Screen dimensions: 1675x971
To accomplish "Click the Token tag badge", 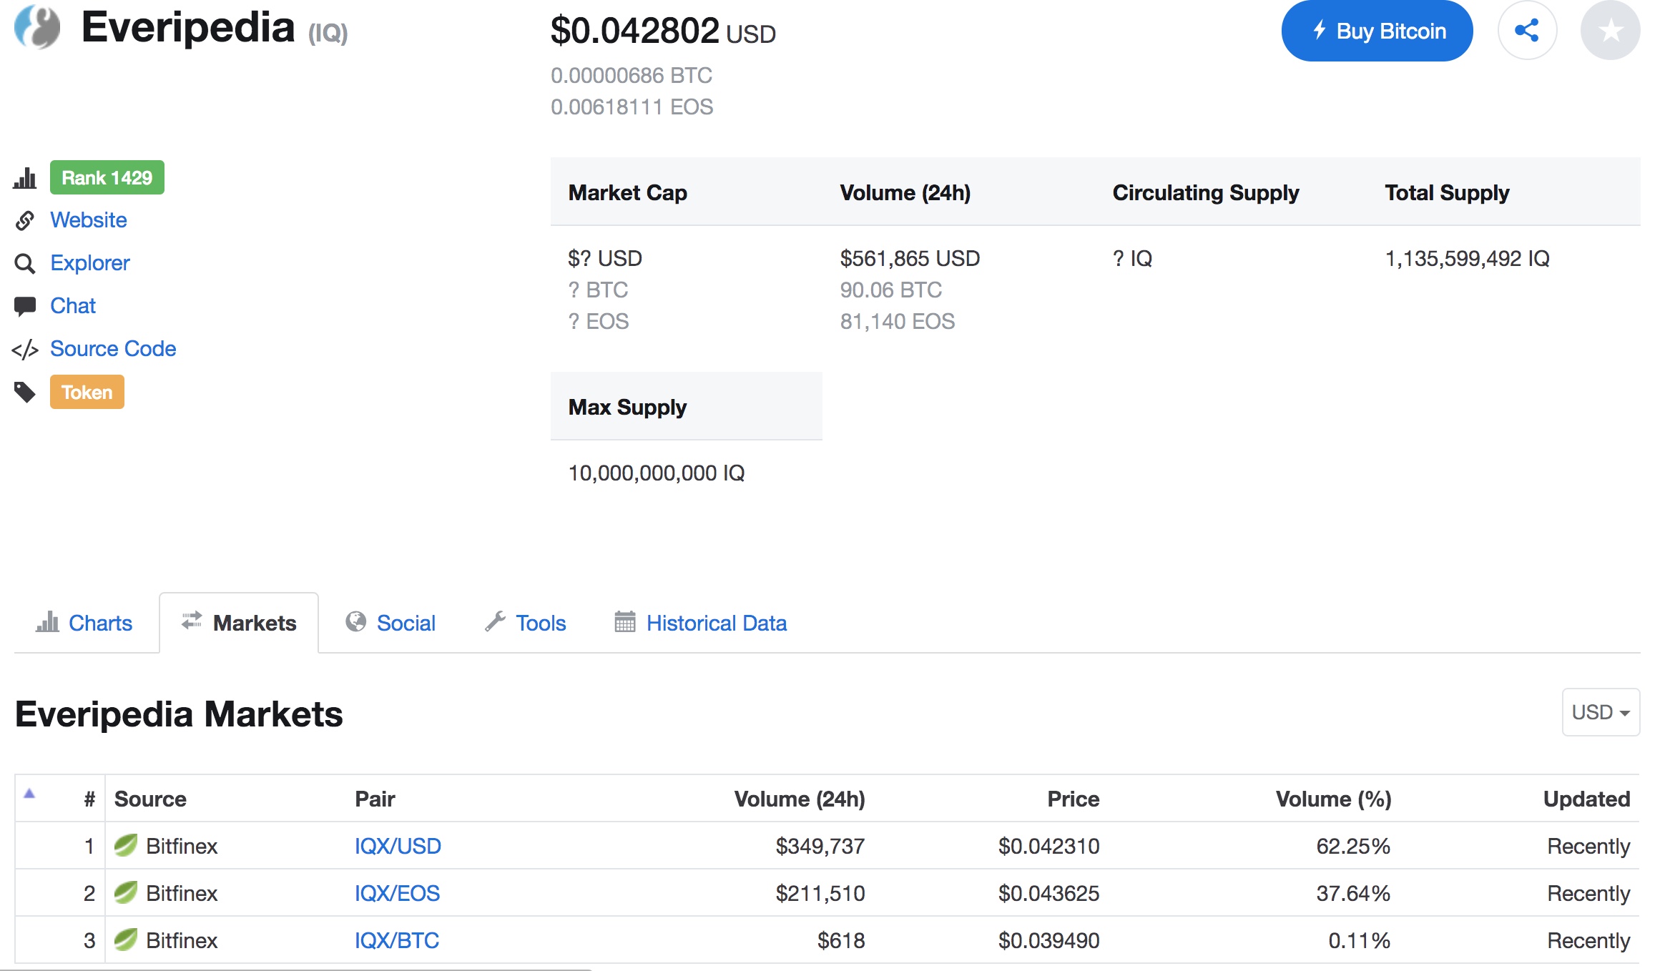I will 87,392.
